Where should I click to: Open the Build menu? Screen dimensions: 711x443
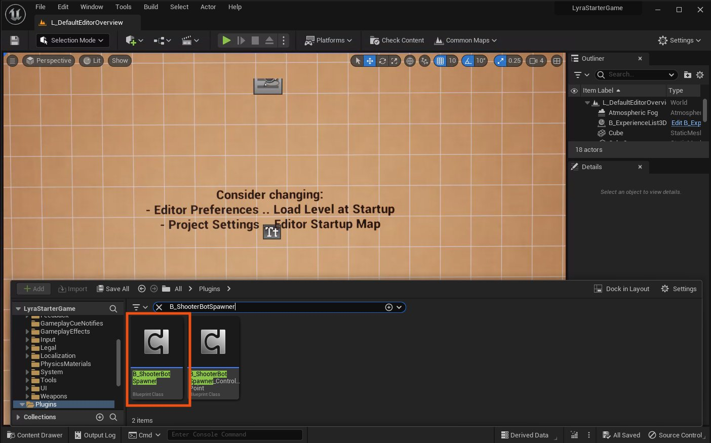tap(151, 7)
